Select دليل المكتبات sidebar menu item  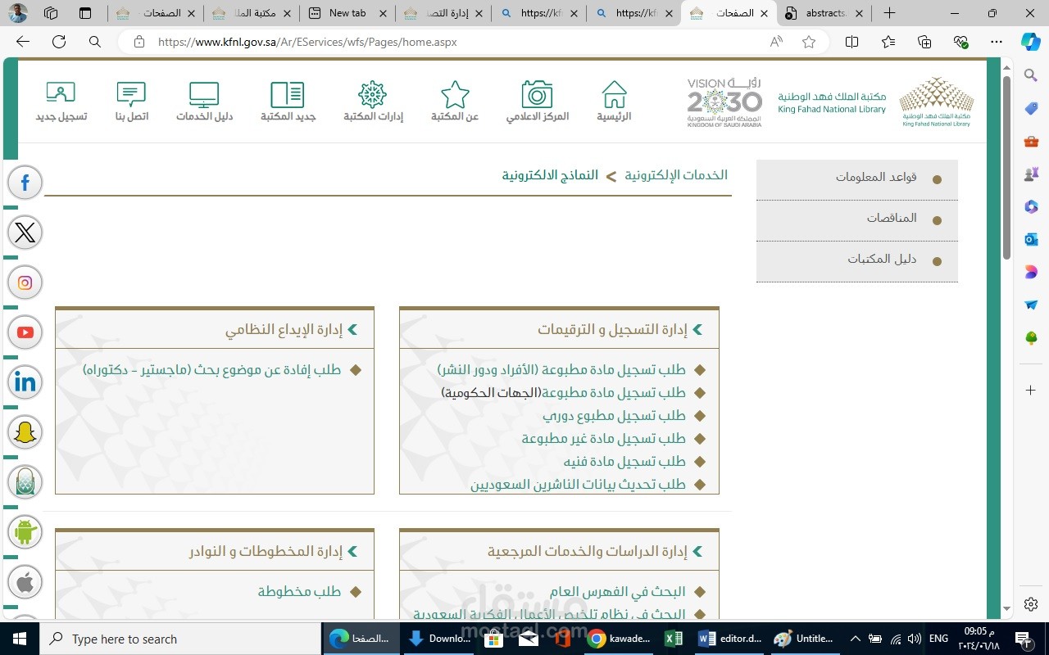(x=857, y=260)
